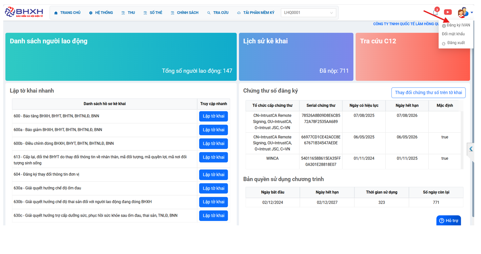Choose Đổi mật khẩu option
The width and height of the screenshot is (481, 254).
[x=453, y=34]
